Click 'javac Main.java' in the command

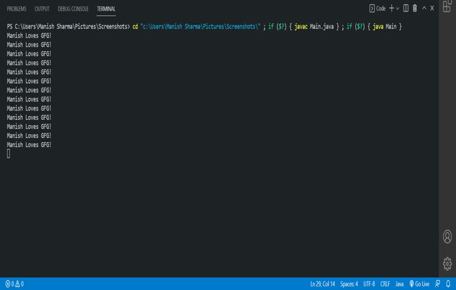tap(314, 26)
